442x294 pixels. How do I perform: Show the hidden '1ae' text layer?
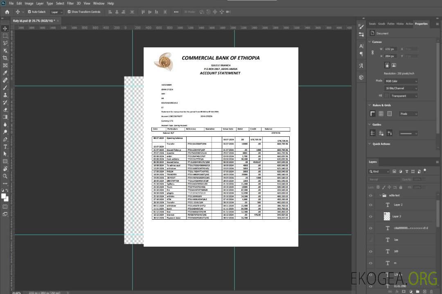pyautogui.click(x=371, y=240)
